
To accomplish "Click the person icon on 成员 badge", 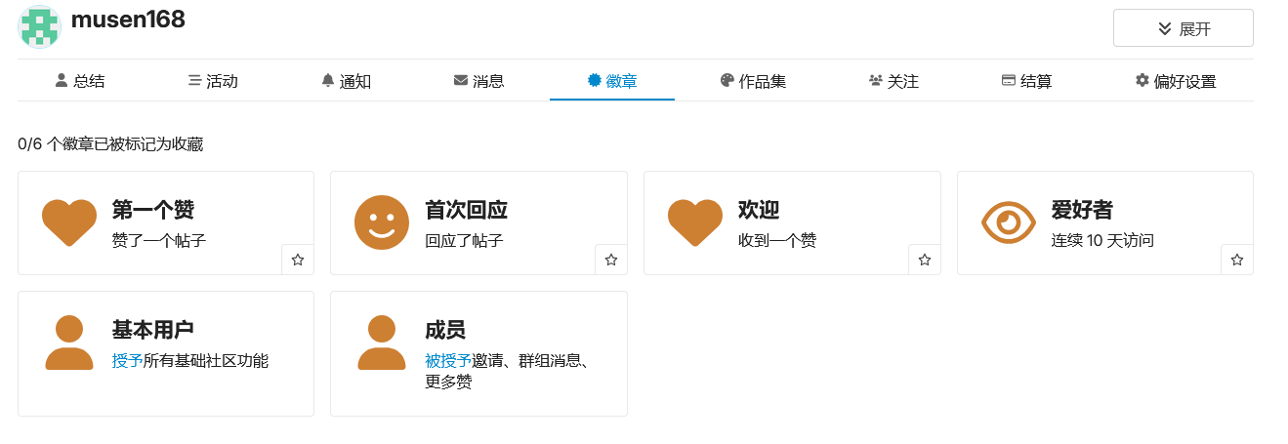I will coord(382,343).
